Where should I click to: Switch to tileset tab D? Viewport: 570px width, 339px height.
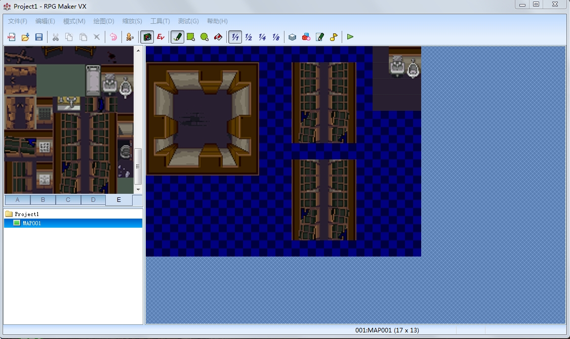coord(93,200)
